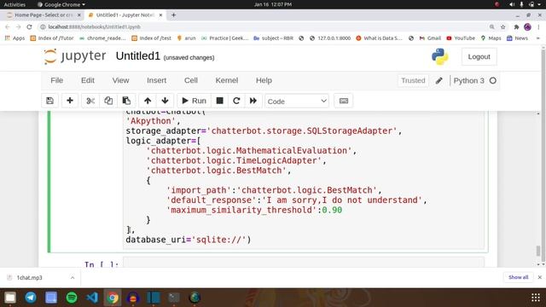Click the 0.90 threshold value in code

click(332, 210)
